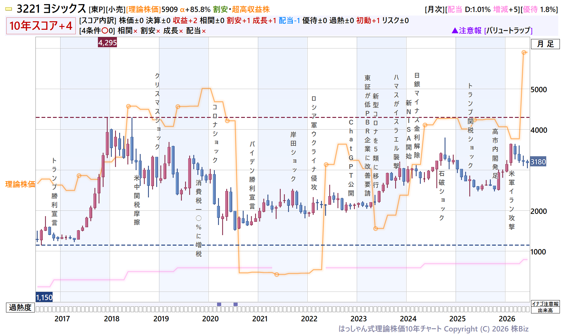564x334 pixels.
Task: Click the α+85.8% header value
Action: click(195, 10)
